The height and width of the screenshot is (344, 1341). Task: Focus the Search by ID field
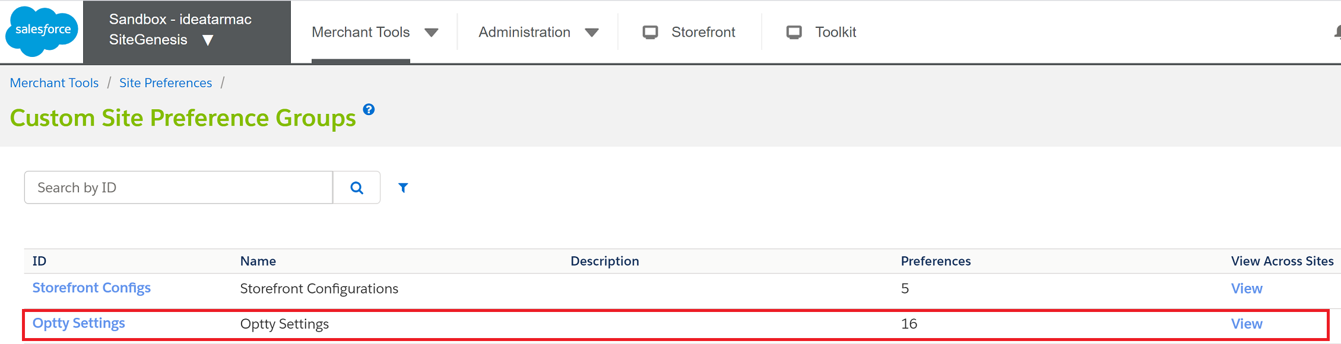178,187
